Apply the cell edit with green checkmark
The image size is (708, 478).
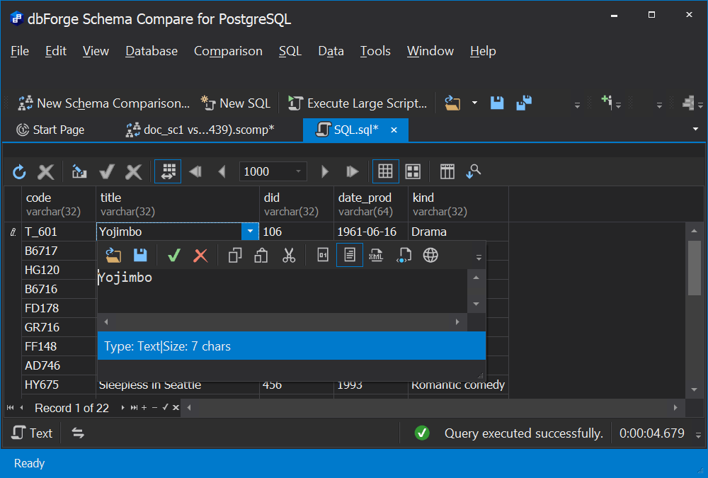[x=174, y=255]
